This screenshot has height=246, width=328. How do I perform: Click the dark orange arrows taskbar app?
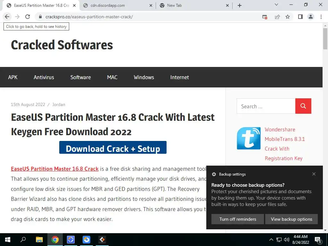[102, 240]
